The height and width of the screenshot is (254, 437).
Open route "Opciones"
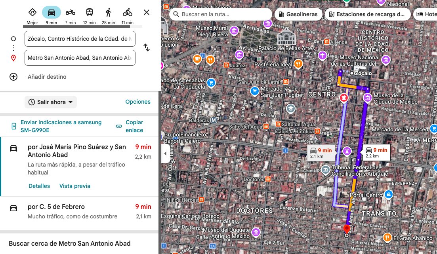pos(138,102)
